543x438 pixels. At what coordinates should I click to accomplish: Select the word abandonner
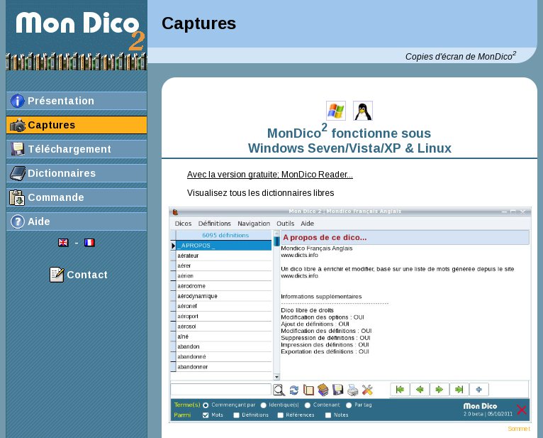pyautogui.click(x=224, y=367)
